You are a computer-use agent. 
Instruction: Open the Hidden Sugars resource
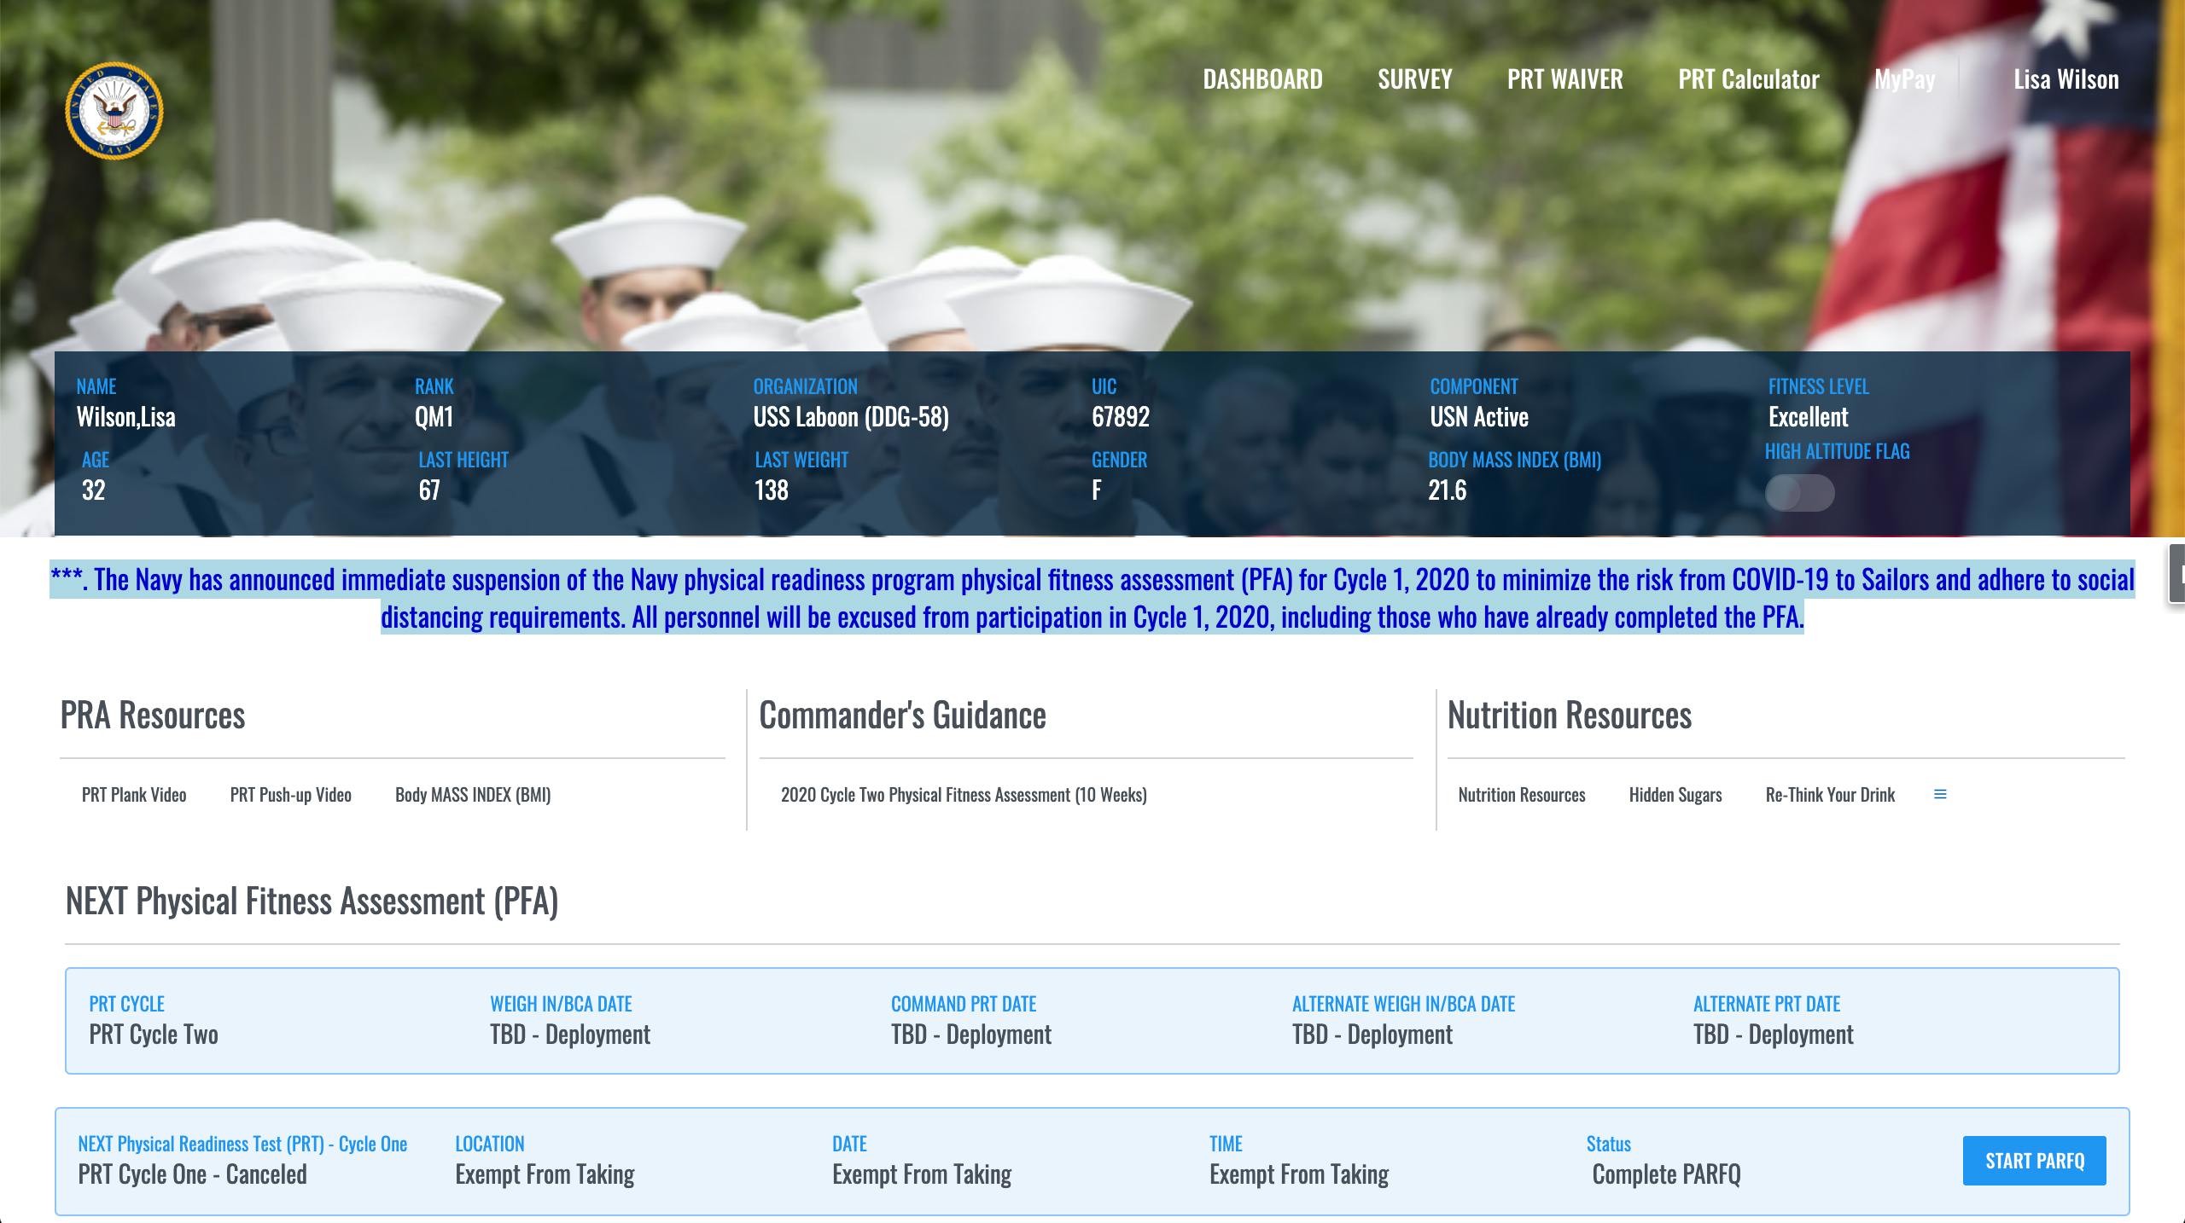[1675, 795]
